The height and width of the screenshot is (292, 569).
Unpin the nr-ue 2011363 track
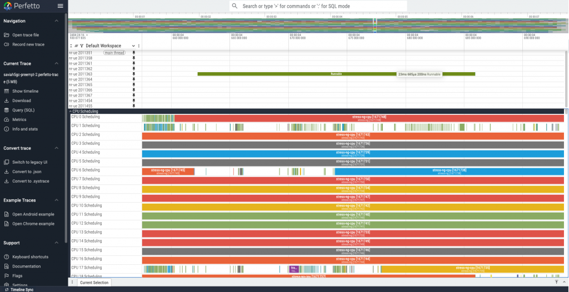tap(133, 74)
